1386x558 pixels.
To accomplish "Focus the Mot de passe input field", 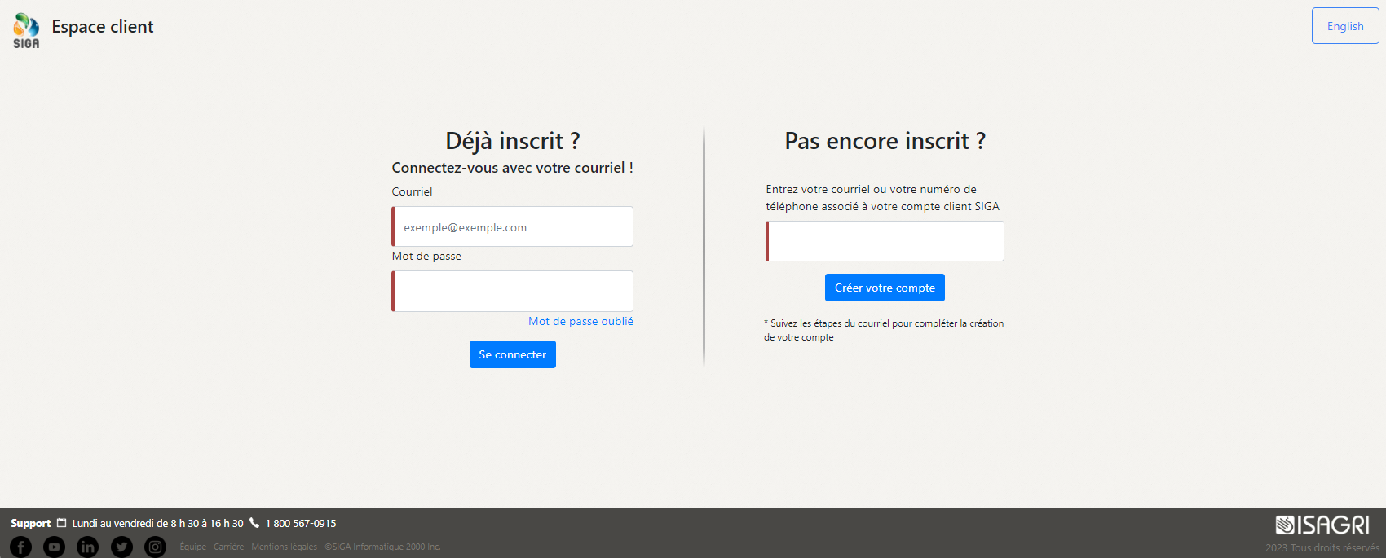I will pos(513,291).
